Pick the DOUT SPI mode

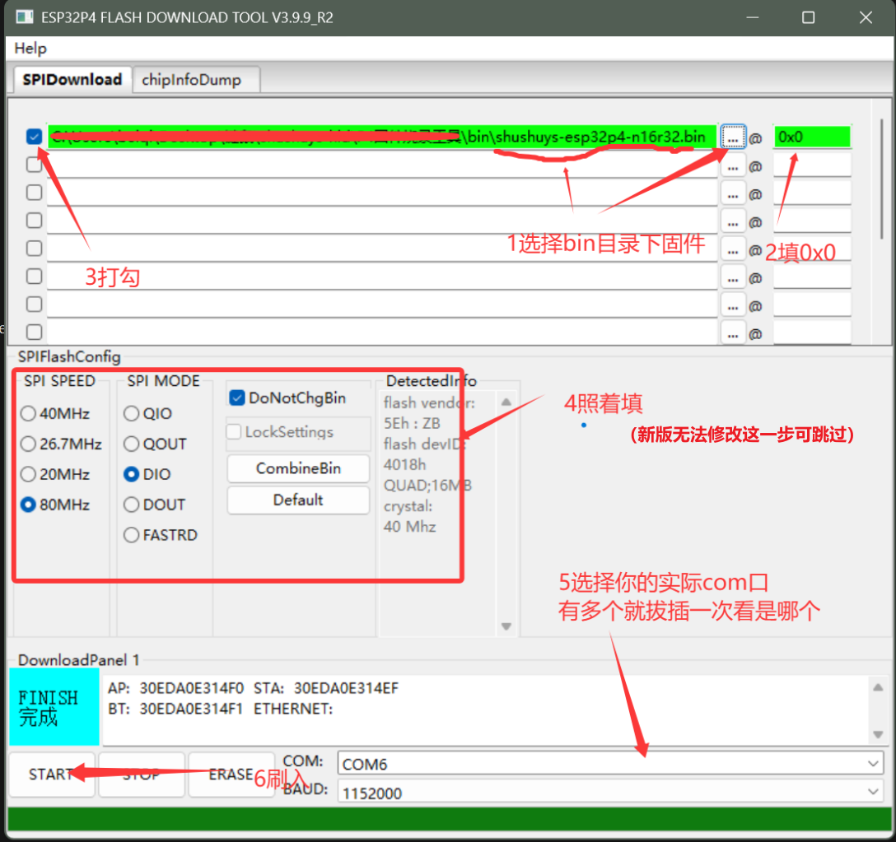[155, 505]
